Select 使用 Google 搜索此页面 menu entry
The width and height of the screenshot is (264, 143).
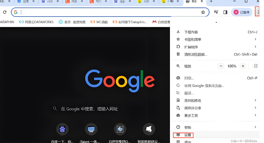pyautogui.click(x=215, y=86)
